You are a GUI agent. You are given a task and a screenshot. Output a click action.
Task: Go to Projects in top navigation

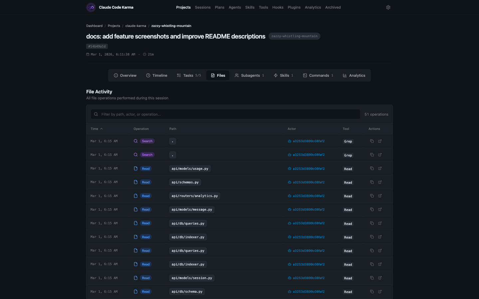[183, 7]
